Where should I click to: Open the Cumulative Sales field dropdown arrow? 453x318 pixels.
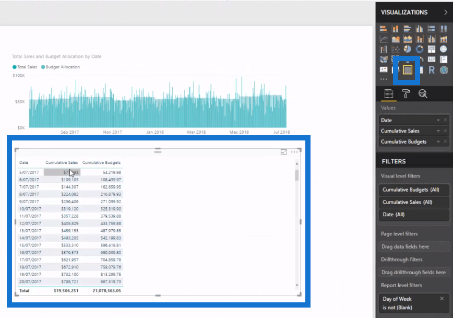pyautogui.click(x=438, y=131)
